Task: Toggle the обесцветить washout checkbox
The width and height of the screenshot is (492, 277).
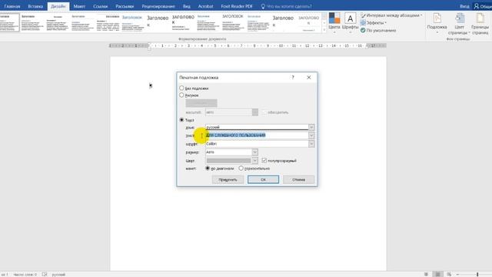Action: coord(264,112)
